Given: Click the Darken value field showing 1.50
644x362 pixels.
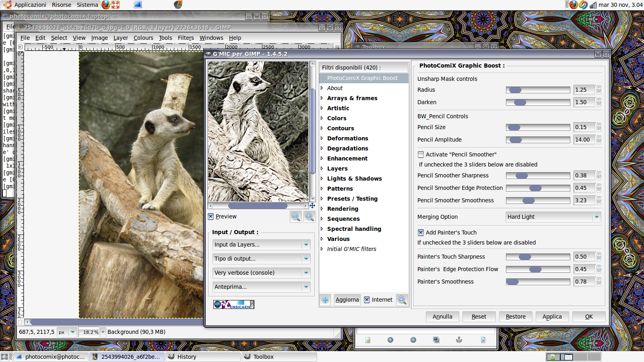Looking at the screenshot, I should pyautogui.click(x=584, y=102).
